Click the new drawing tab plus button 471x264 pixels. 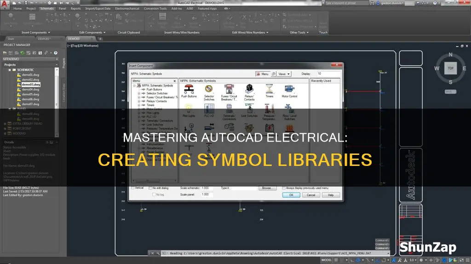point(101,39)
